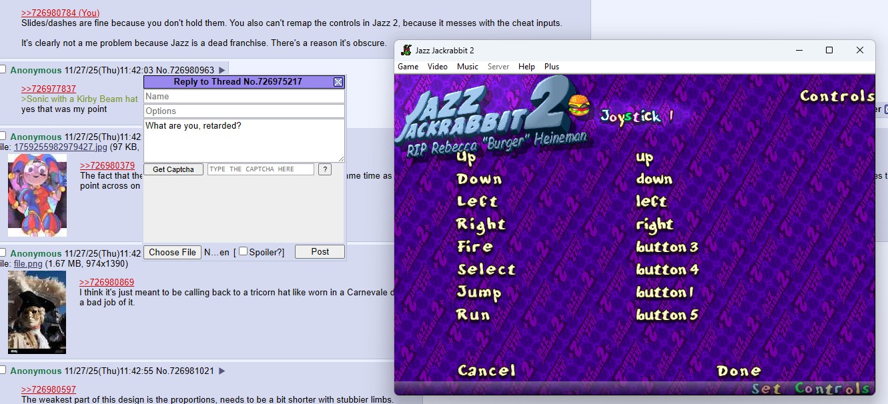888x404 pixels.
Task: Follow the >>726980597 quote link
Action: 49,389
